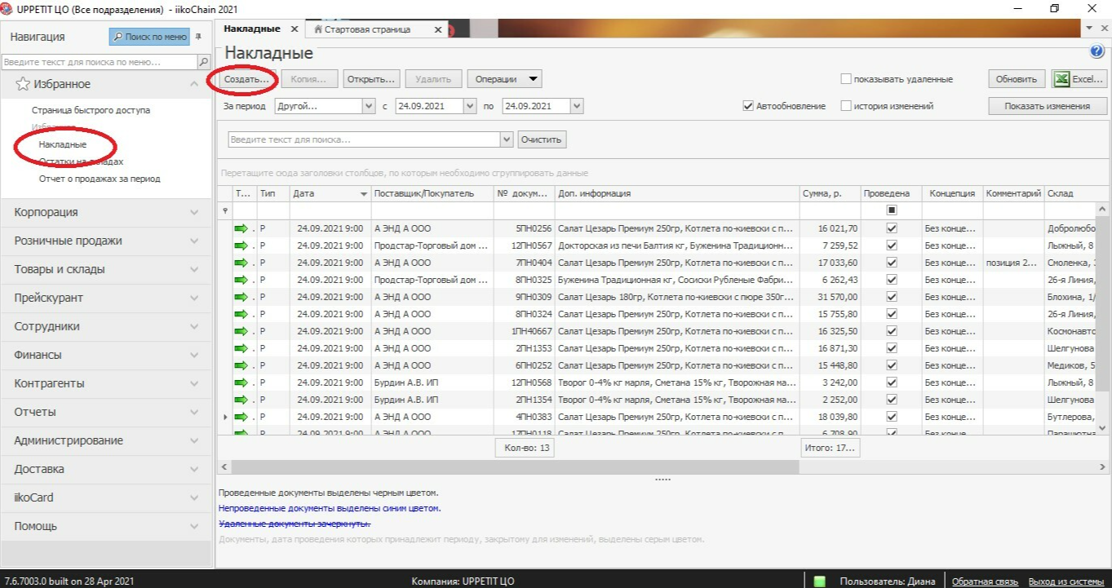Close the Стартовая страница tab
The width and height of the screenshot is (1112, 588).
click(437, 29)
